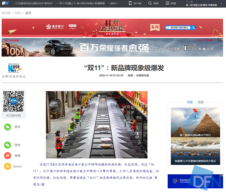Click the 南京银行你好银行 Alipay search pill
The image size is (226, 195).
click(180, 27)
